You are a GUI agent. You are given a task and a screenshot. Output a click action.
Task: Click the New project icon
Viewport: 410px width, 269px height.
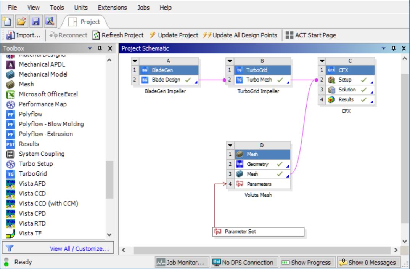[x=7, y=21]
